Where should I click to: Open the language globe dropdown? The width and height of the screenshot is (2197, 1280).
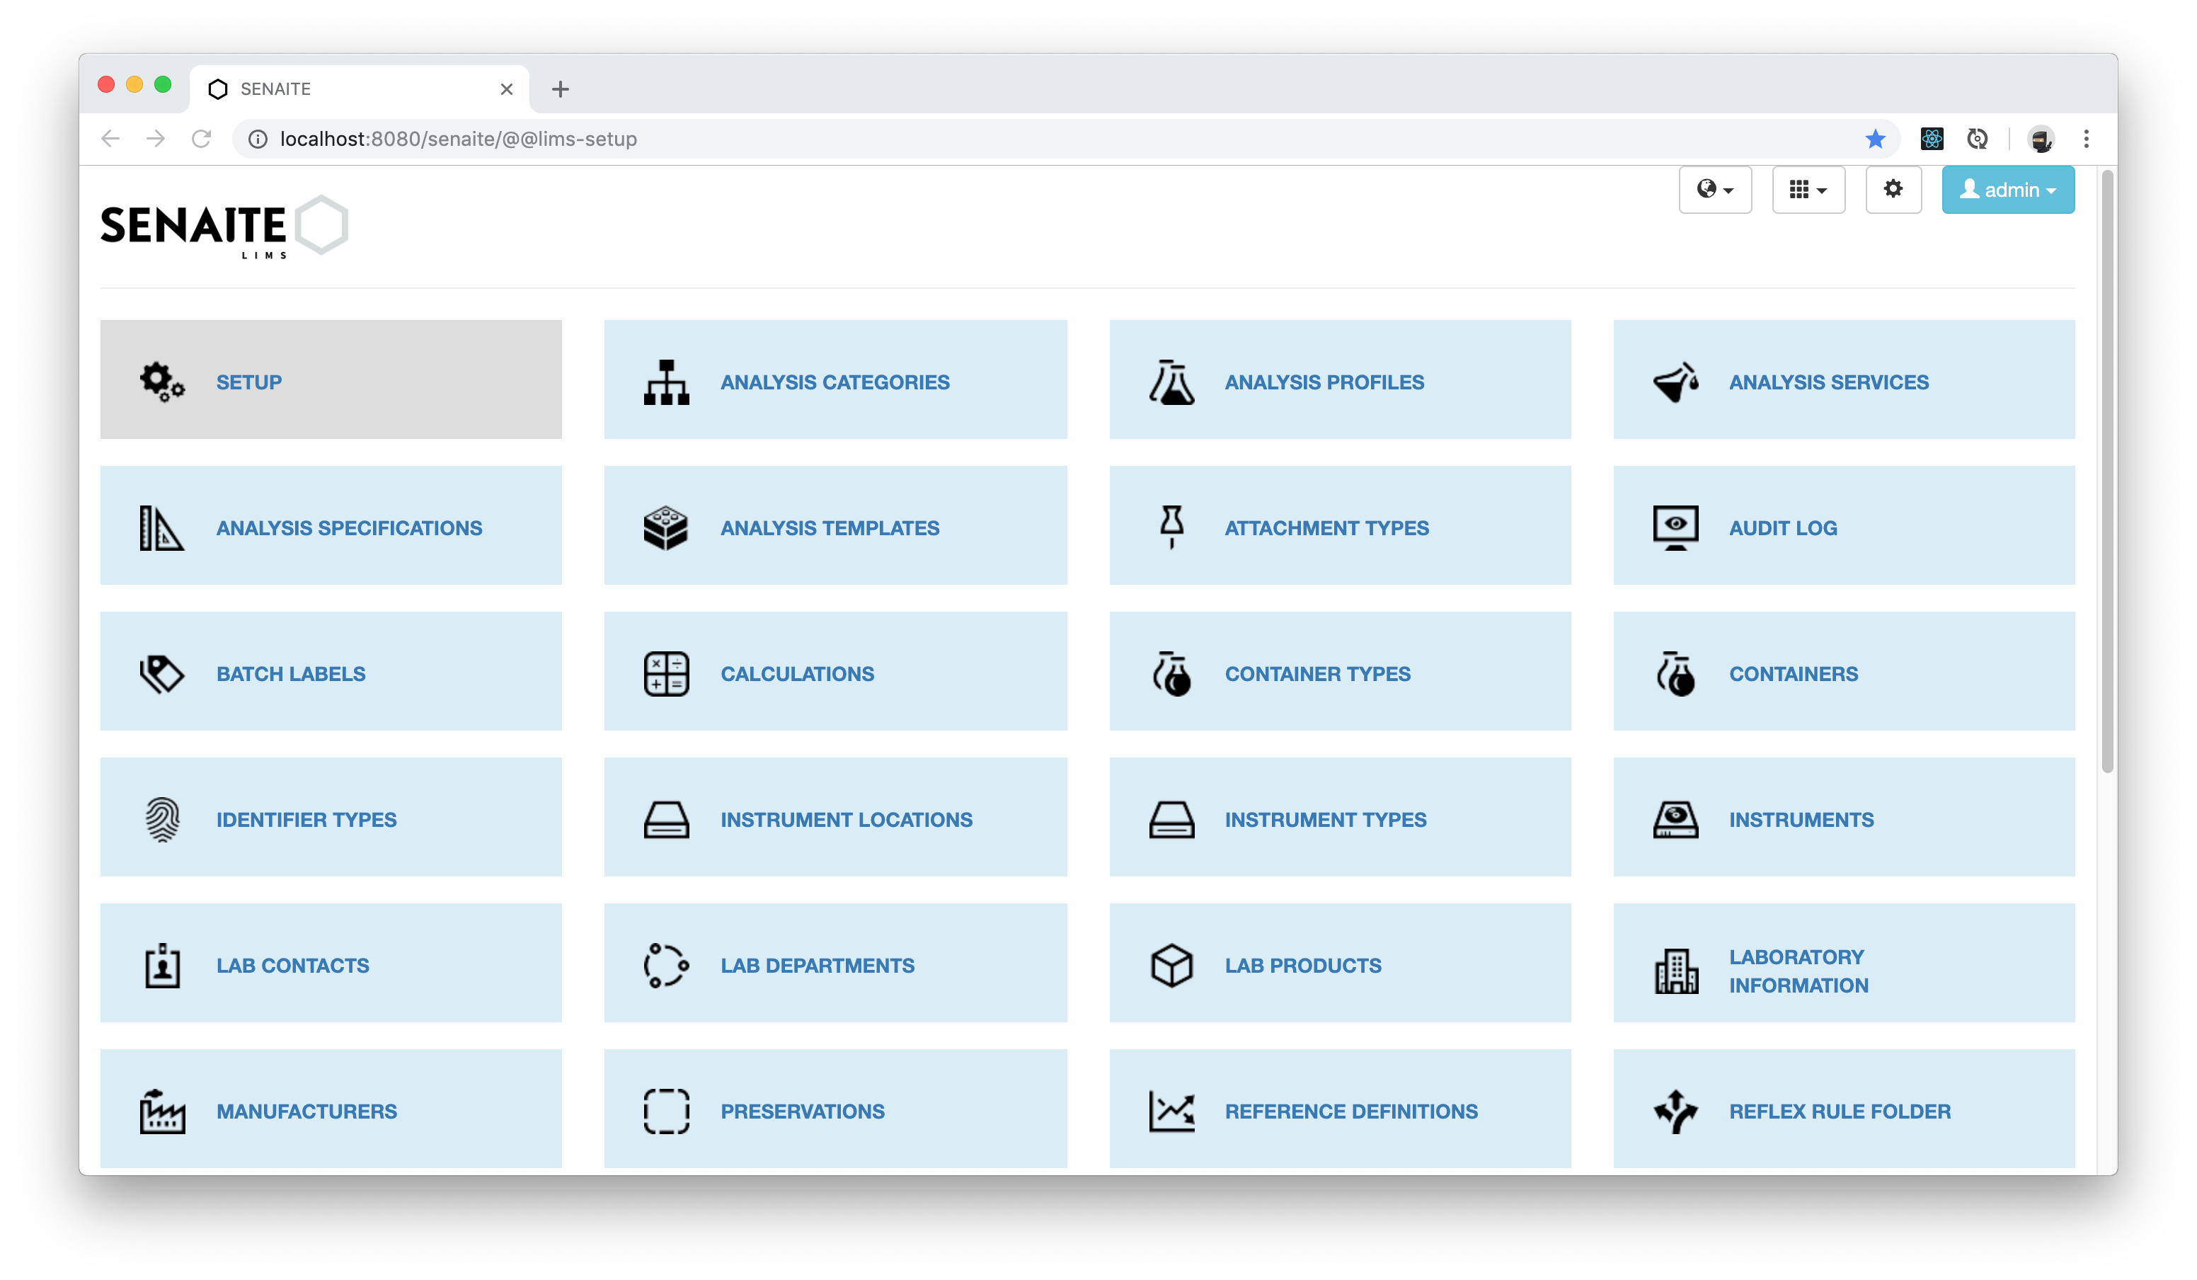[x=1715, y=189]
